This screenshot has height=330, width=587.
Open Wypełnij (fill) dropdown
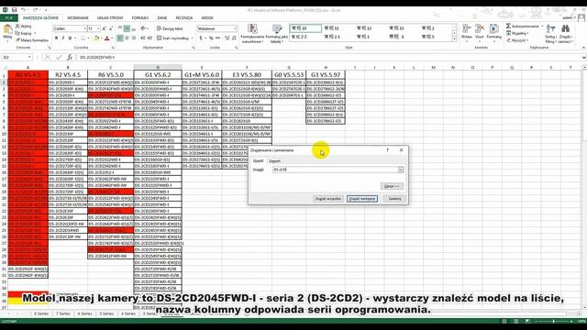click(518, 33)
